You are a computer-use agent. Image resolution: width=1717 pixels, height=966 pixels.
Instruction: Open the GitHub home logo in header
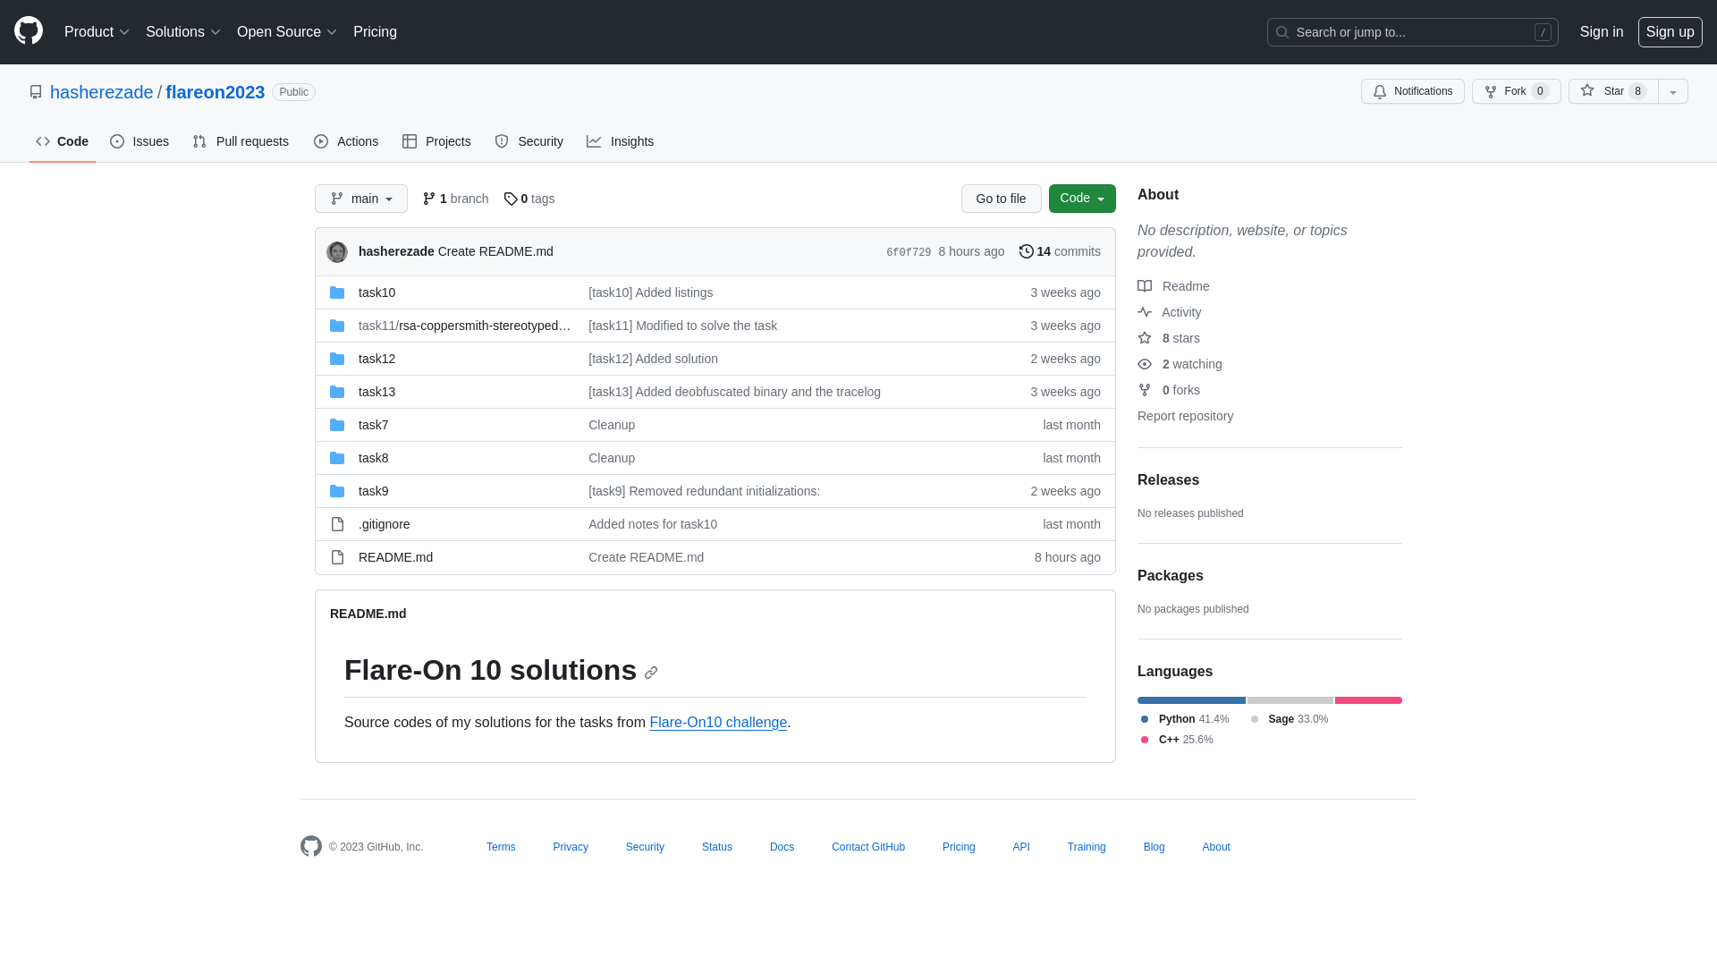[x=29, y=31]
